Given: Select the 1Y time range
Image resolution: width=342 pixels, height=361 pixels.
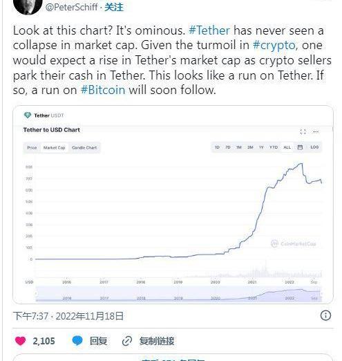Looking at the screenshot, I should pyautogui.click(x=261, y=147).
